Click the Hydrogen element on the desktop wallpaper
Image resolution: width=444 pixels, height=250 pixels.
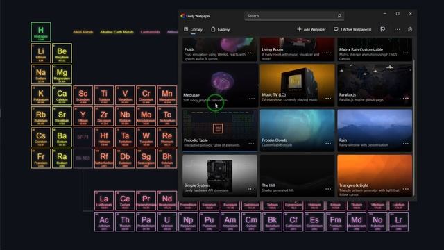pos(41,32)
